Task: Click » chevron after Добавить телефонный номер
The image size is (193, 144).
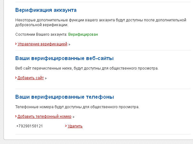Action: point(73,117)
